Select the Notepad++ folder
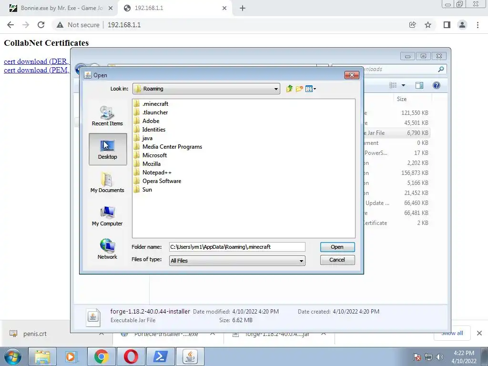488x366 pixels. point(152,173)
